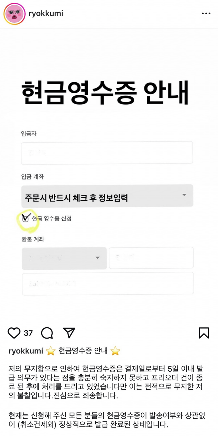This screenshot has width=218, height=436.
Task: Open ryokkumi's profile picture story
Action: click(x=14, y=14)
